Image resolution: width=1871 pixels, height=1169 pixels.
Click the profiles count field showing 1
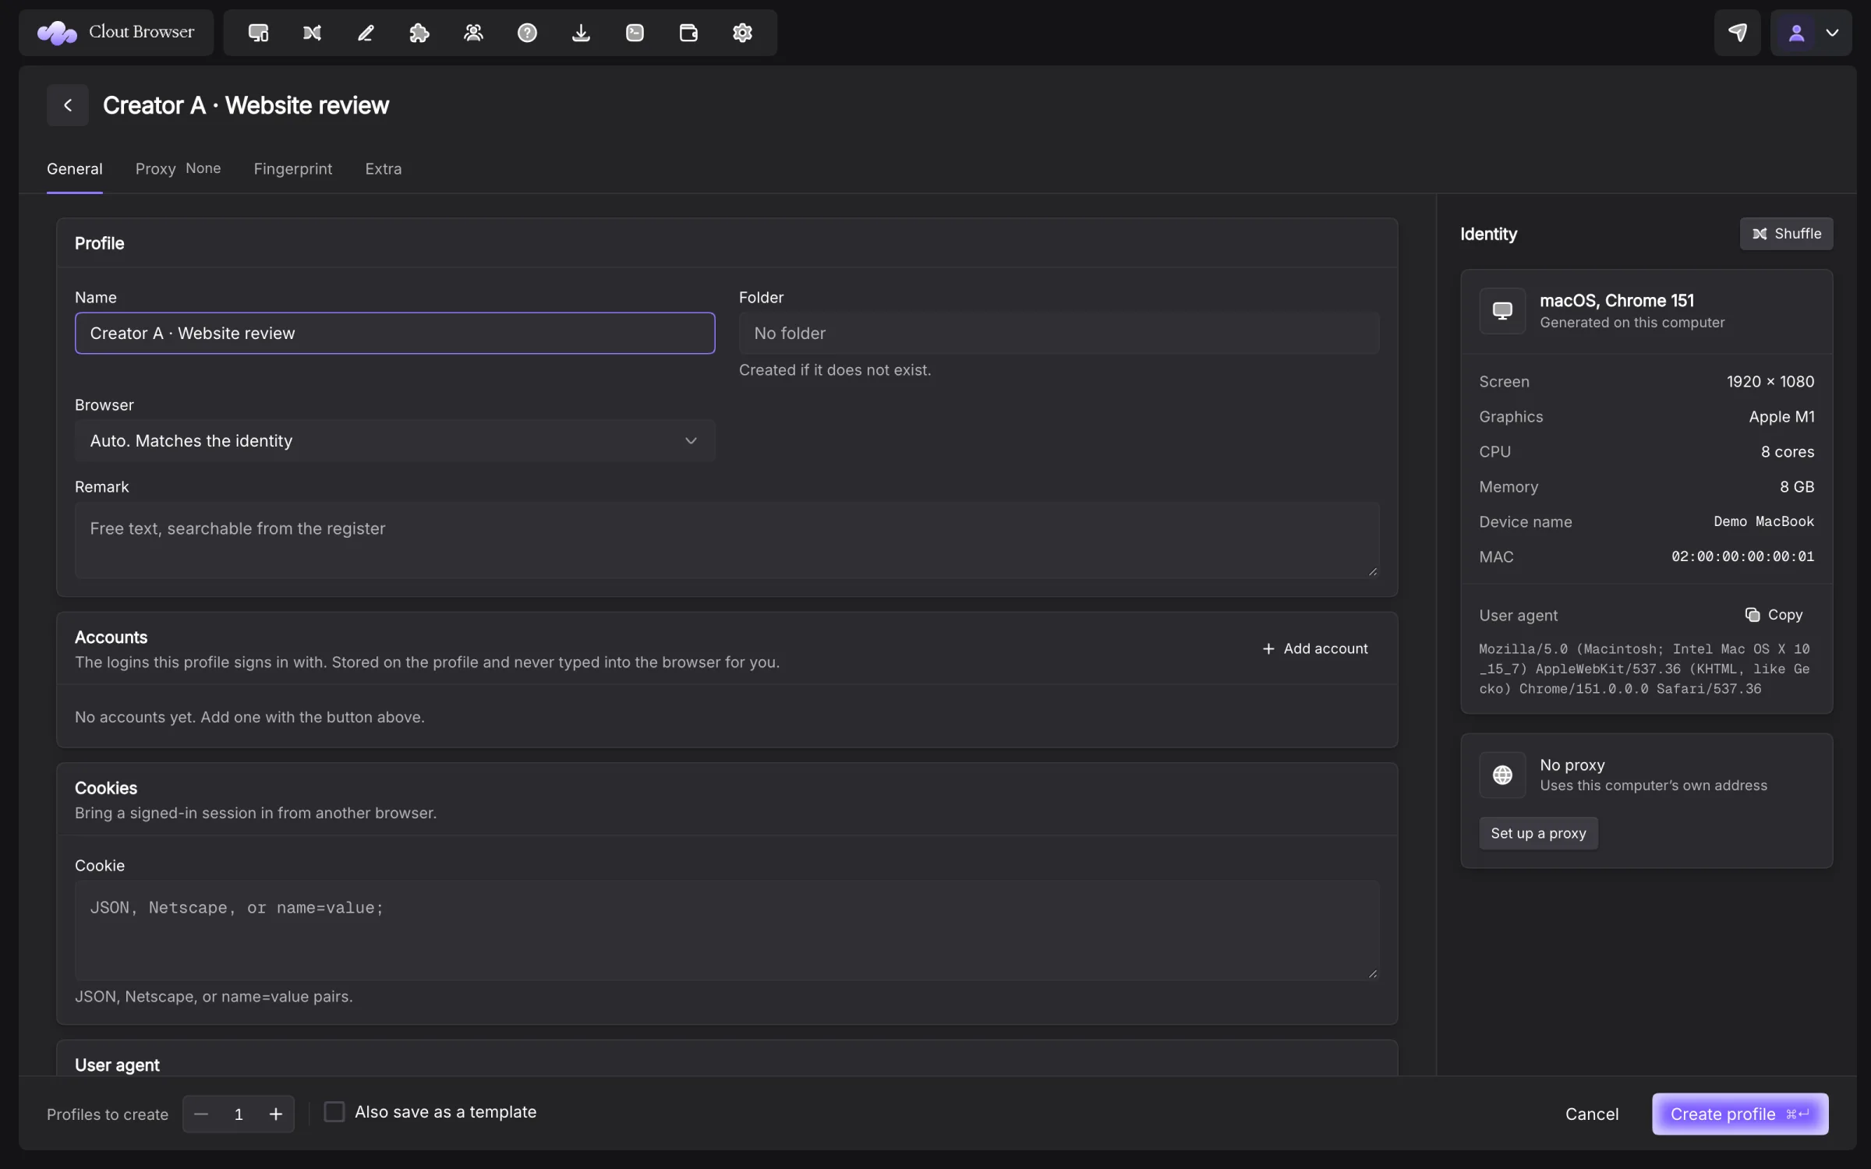click(239, 1114)
